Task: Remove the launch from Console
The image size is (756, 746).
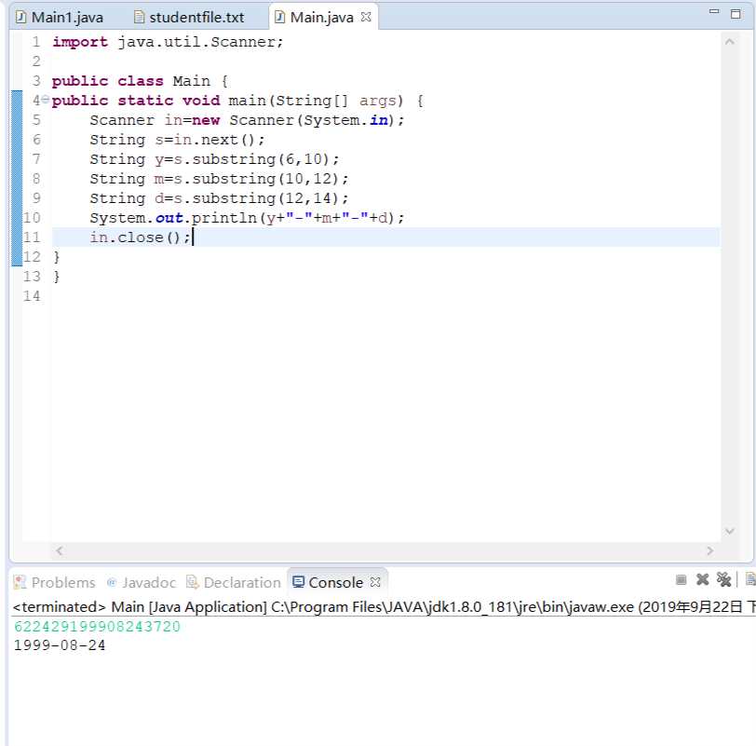Action: [x=703, y=579]
